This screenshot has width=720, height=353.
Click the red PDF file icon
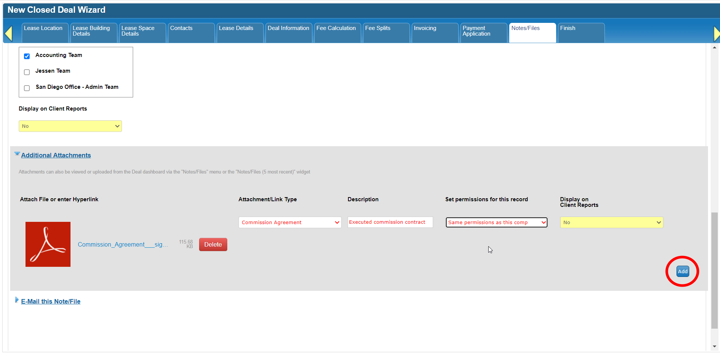coord(48,244)
